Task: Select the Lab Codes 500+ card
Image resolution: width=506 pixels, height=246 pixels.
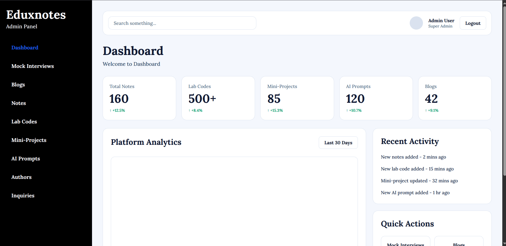Action: 218,98
